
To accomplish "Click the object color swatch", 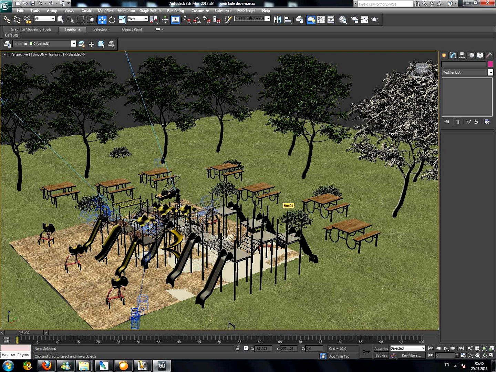I will click(491, 64).
